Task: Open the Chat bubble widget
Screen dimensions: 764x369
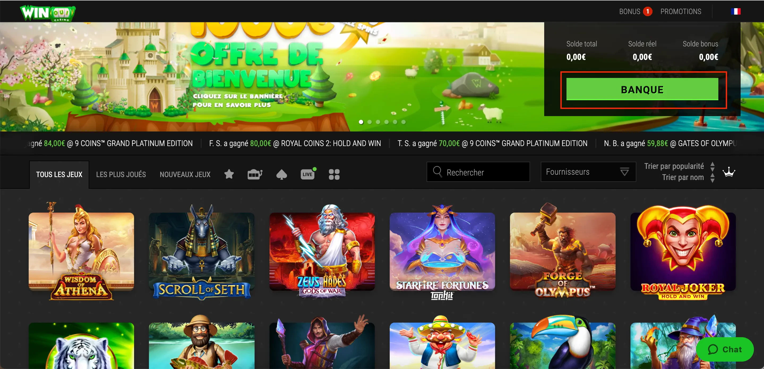Action: 724,349
